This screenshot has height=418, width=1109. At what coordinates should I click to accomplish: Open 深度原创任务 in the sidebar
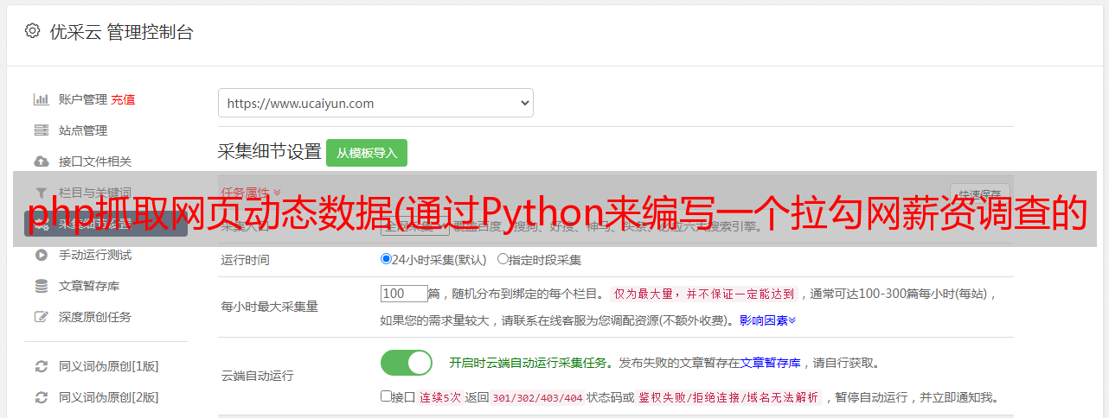click(x=95, y=317)
